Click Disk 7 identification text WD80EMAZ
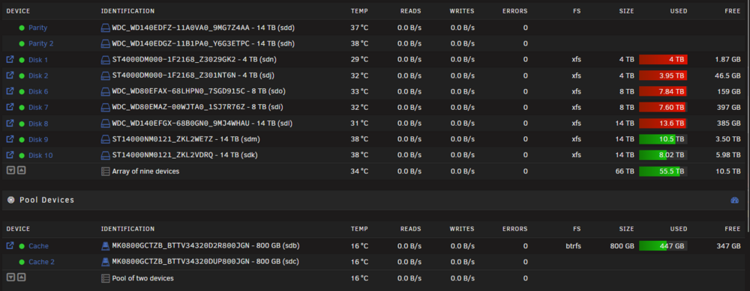 (x=135, y=107)
